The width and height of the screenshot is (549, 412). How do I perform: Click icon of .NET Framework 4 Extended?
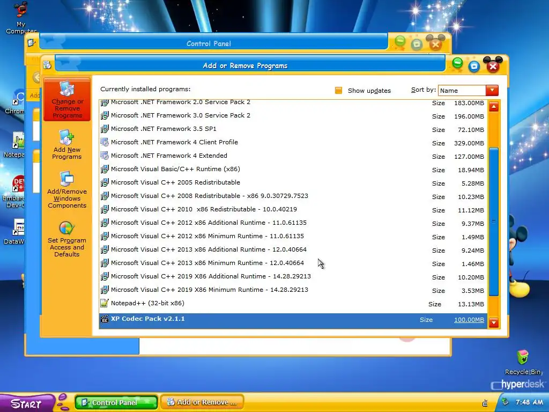[x=105, y=156]
